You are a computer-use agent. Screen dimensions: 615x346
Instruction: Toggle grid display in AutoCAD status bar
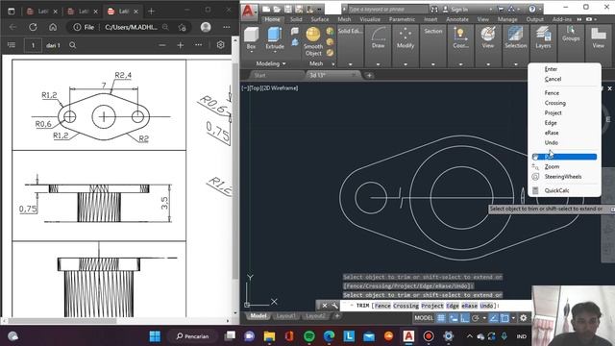click(x=441, y=318)
